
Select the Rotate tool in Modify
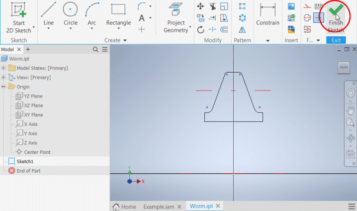(x=200, y=30)
